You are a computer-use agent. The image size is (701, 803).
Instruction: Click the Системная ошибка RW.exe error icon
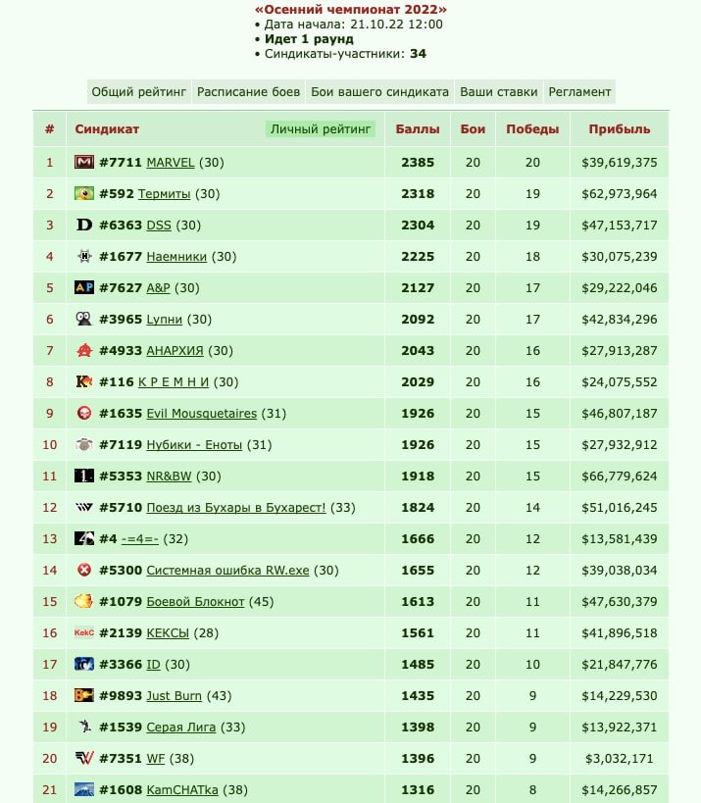(84, 570)
